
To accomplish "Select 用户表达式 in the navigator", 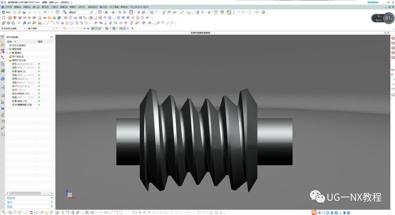I will pyautogui.click(x=18, y=56).
